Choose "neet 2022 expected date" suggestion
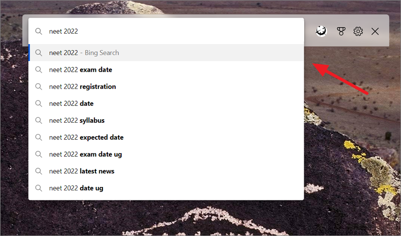 point(166,137)
